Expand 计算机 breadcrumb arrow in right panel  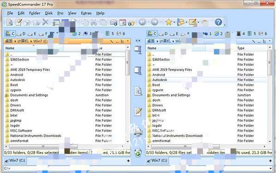[173, 41]
